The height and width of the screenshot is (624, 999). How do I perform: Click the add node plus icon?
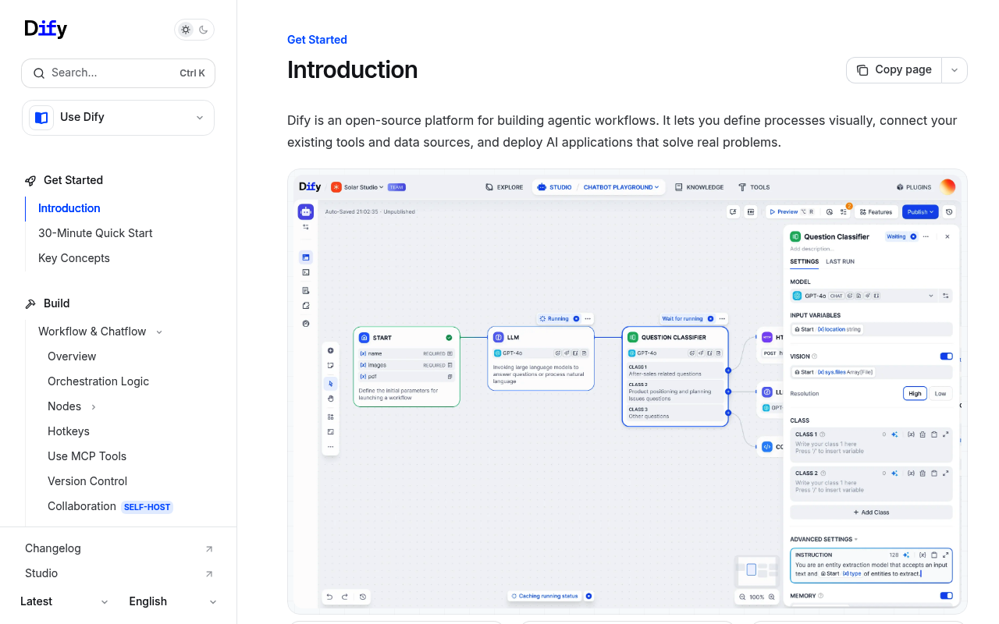click(x=330, y=350)
